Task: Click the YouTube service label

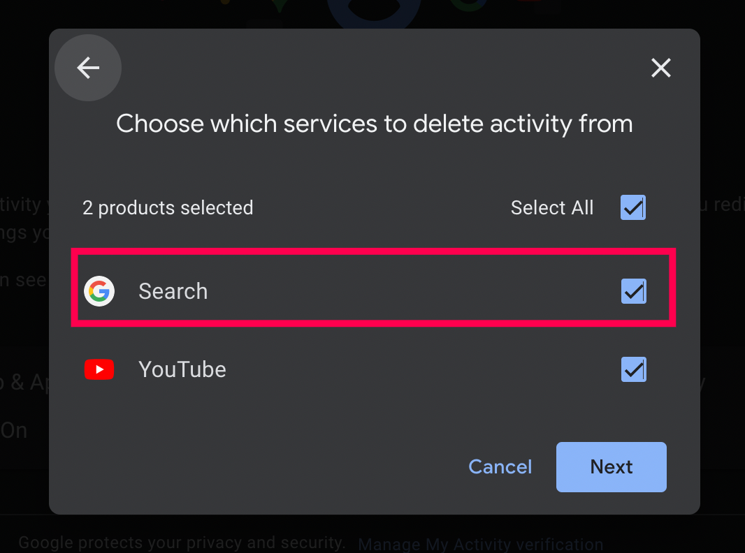Action: pos(182,369)
